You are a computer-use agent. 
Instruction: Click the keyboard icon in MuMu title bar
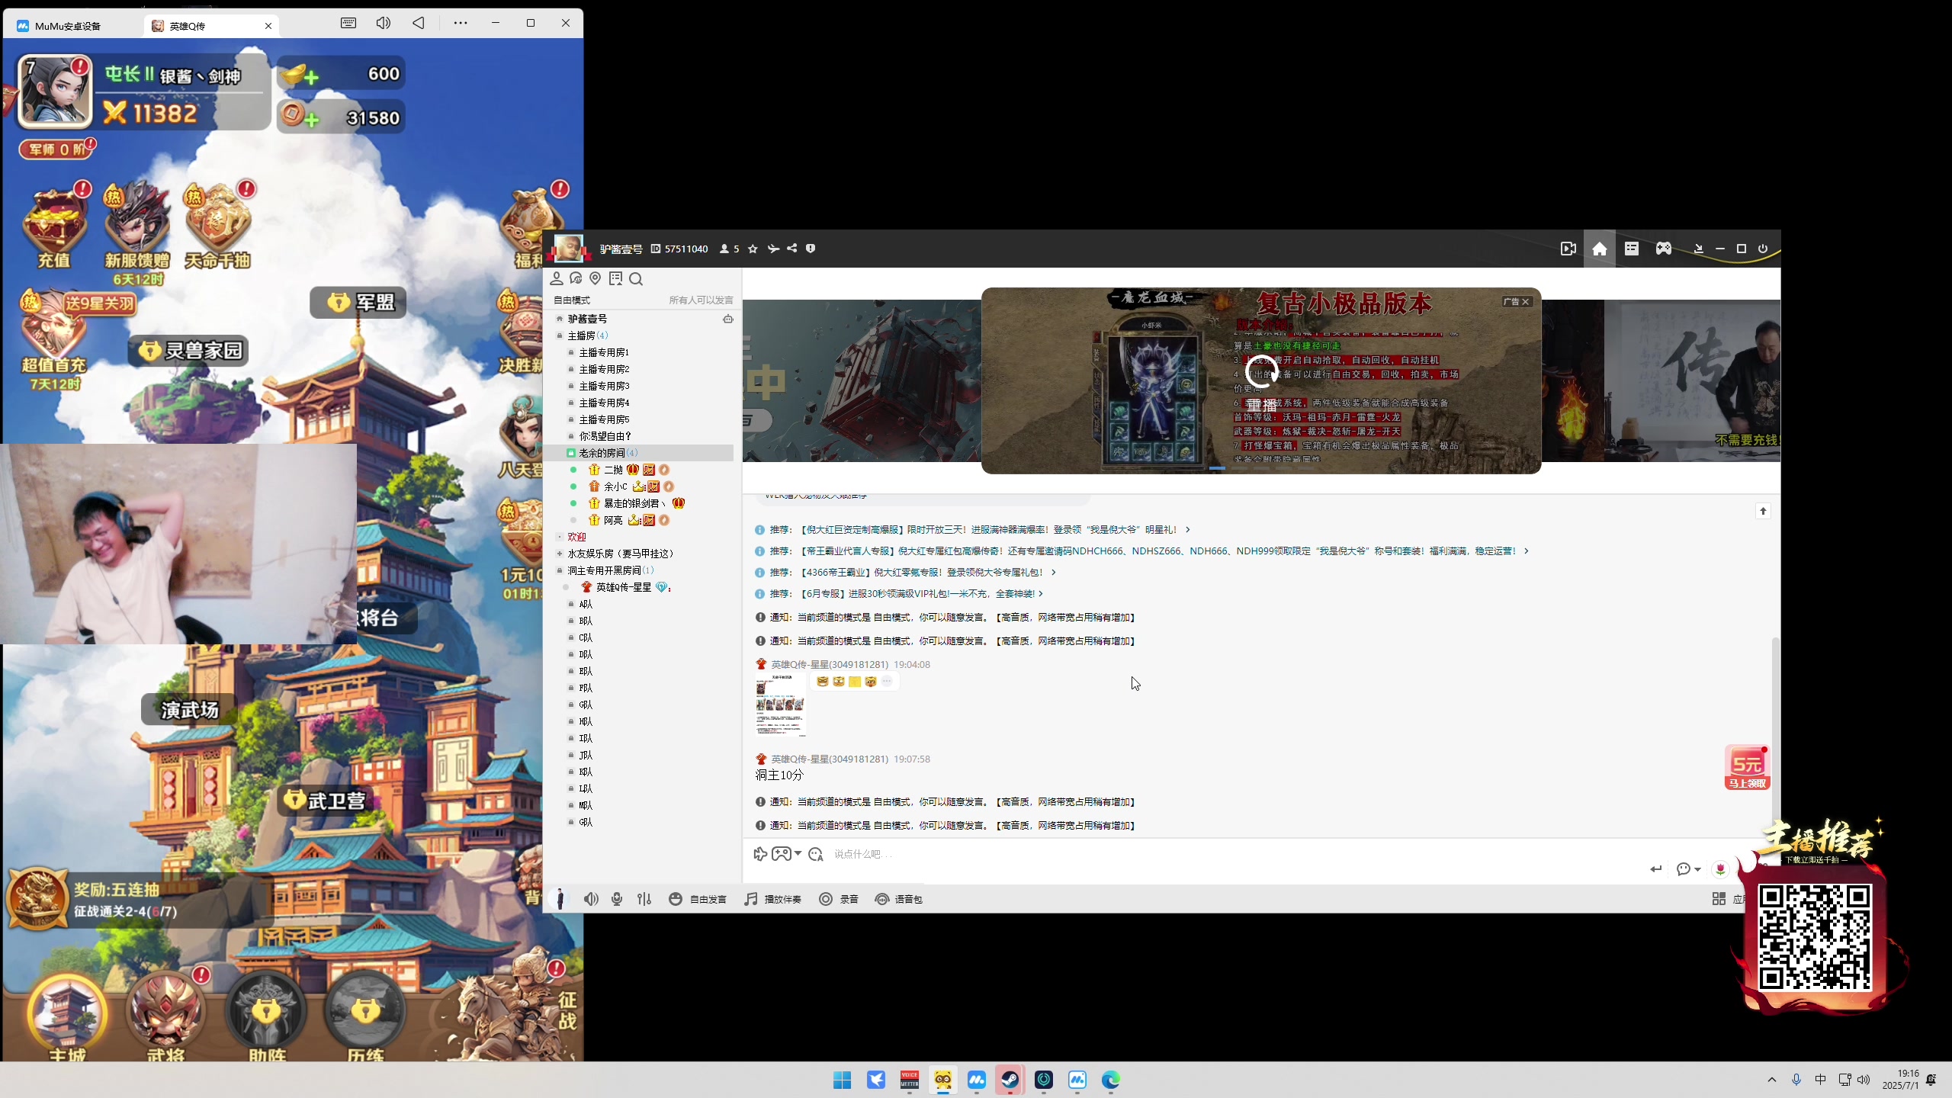348,23
